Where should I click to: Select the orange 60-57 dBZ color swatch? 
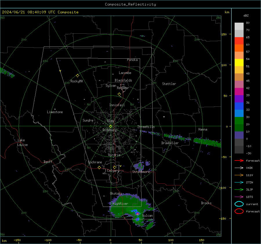point(239,48)
